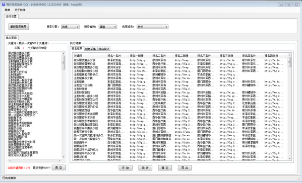Screen dimensions: 302x183
Task: Open the 菜单 menu
Action: click(x=8, y=10)
